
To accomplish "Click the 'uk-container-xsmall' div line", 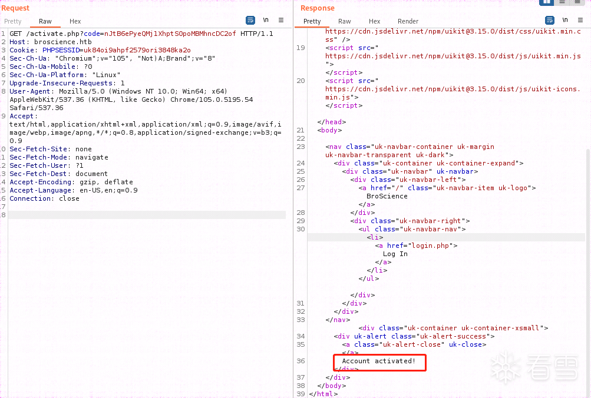I will click(x=454, y=328).
